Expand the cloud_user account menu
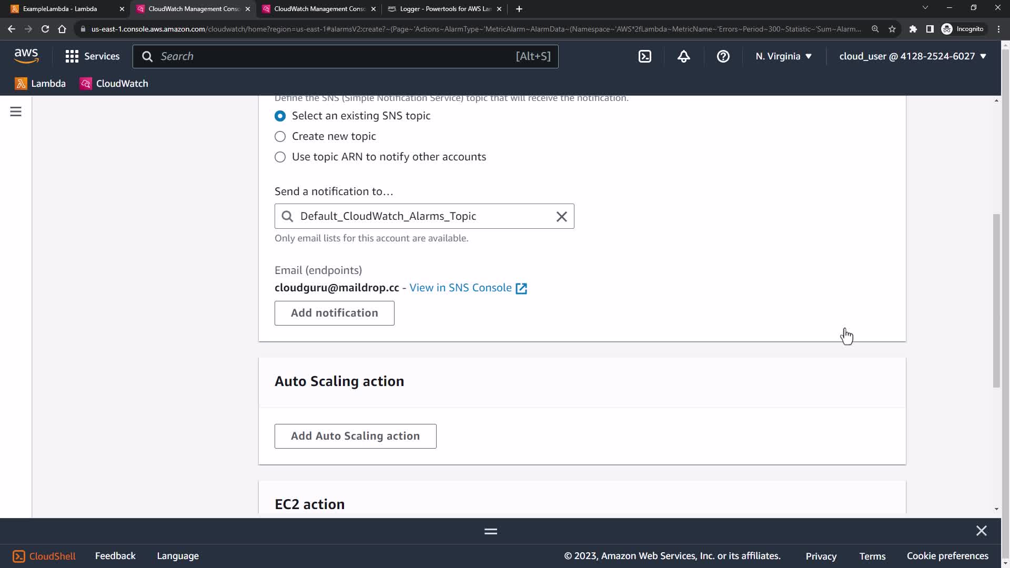The width and height of the screenshot is (1010, 568). point(913,56)
